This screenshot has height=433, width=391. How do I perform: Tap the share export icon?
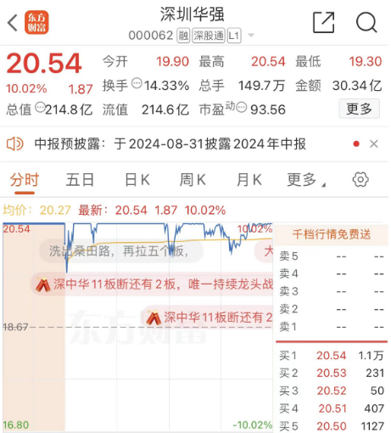[323, 22]
